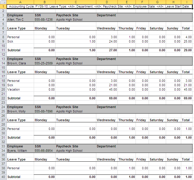Viewport: 194px width, 180px height.
Task: Select row 1 header
Action: (x=3, y=6)
